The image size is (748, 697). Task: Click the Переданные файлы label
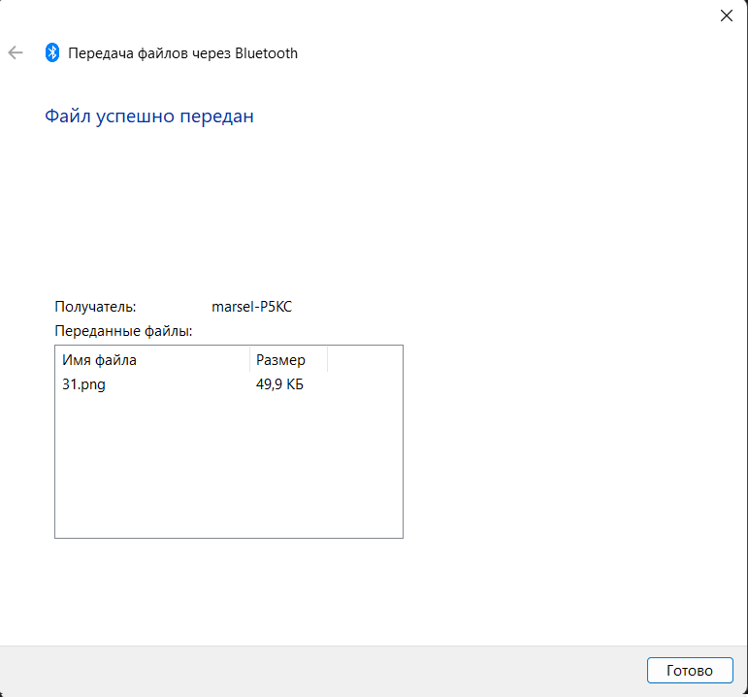123,331
